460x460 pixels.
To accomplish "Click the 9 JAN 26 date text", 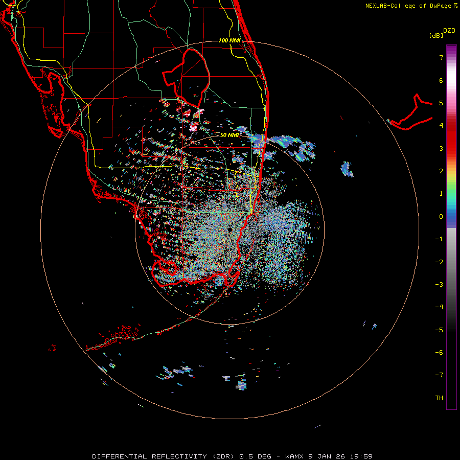I will click(x=327, y=456).
